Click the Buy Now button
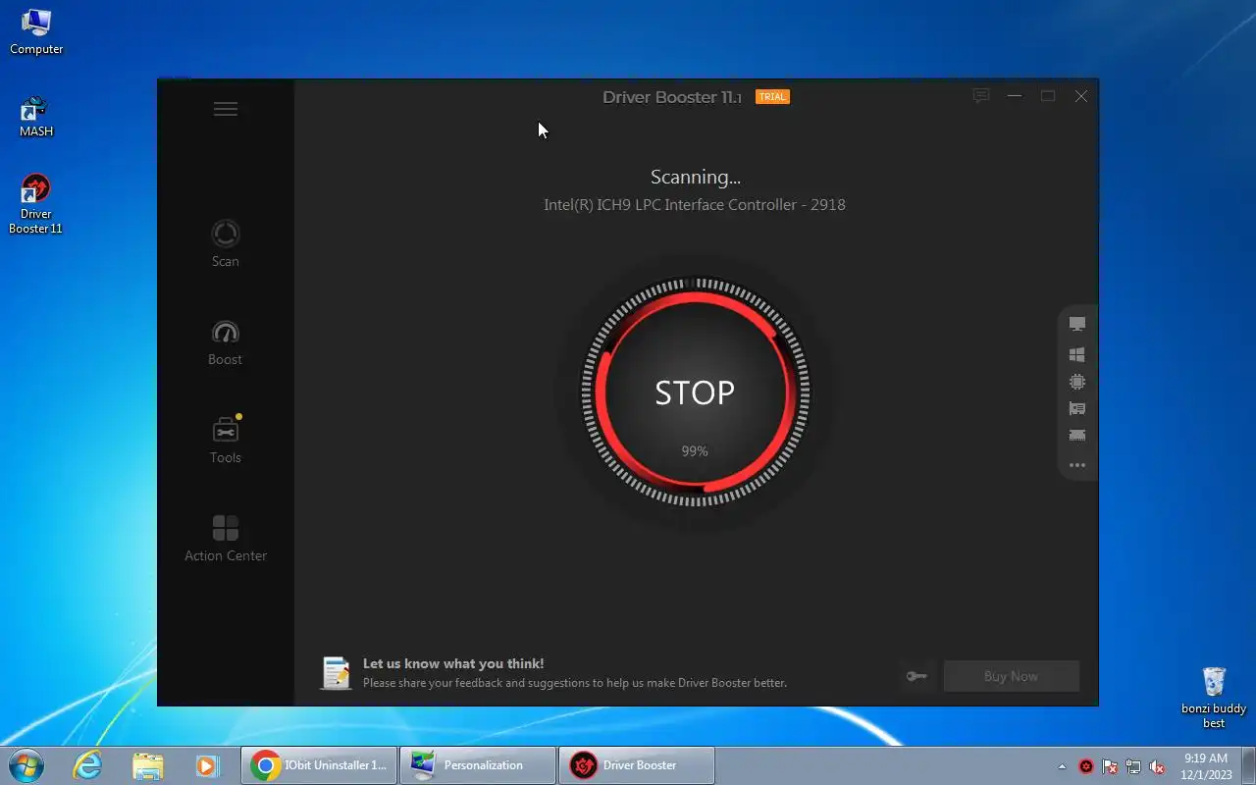This screenshot has height=785, width=1256. (1011, 676)
